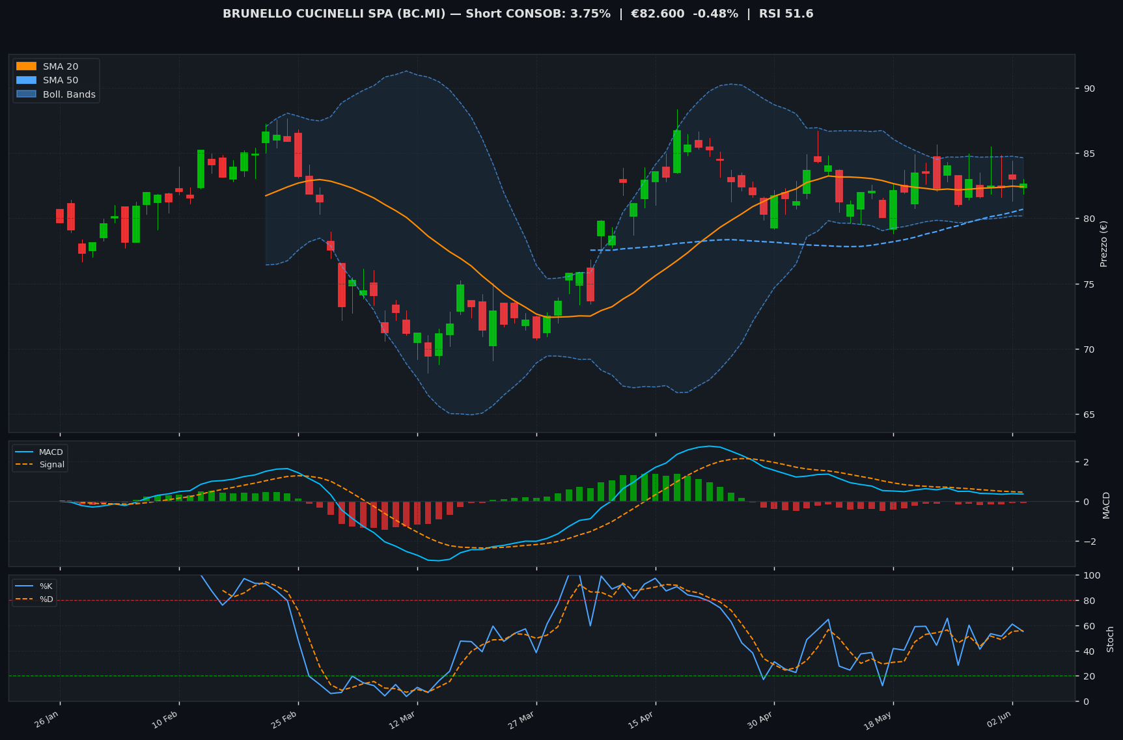Click the '%D' legend entry

35,599
